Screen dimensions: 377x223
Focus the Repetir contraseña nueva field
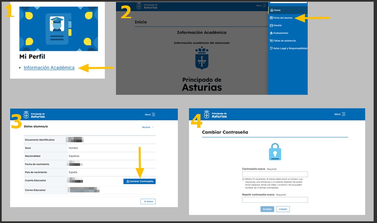(275, 200)
